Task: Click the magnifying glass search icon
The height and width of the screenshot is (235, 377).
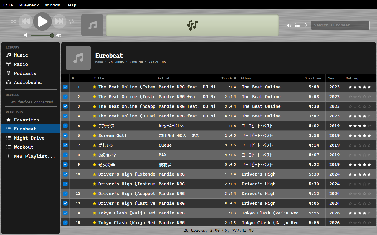Action: (306, 25)
